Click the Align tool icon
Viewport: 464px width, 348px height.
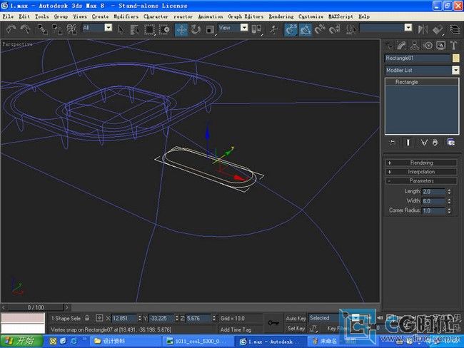click(x=437, y=29)
